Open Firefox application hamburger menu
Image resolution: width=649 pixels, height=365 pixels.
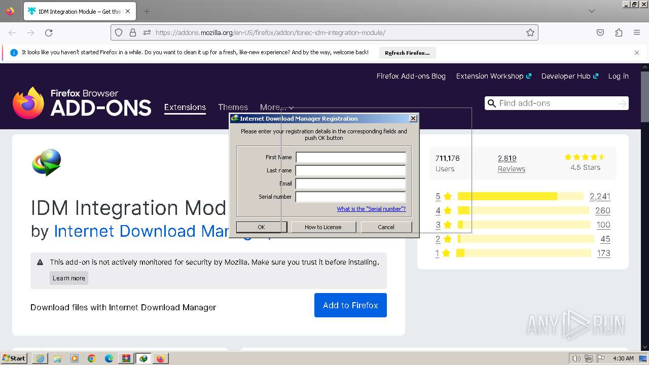637,32
